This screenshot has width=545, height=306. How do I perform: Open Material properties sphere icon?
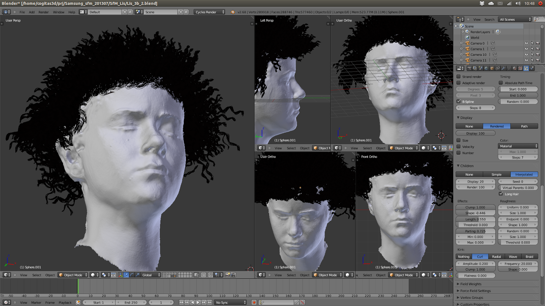(x=515, y=68)
